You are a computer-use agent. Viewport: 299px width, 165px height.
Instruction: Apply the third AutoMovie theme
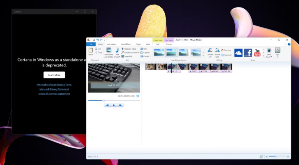(183, 53)
